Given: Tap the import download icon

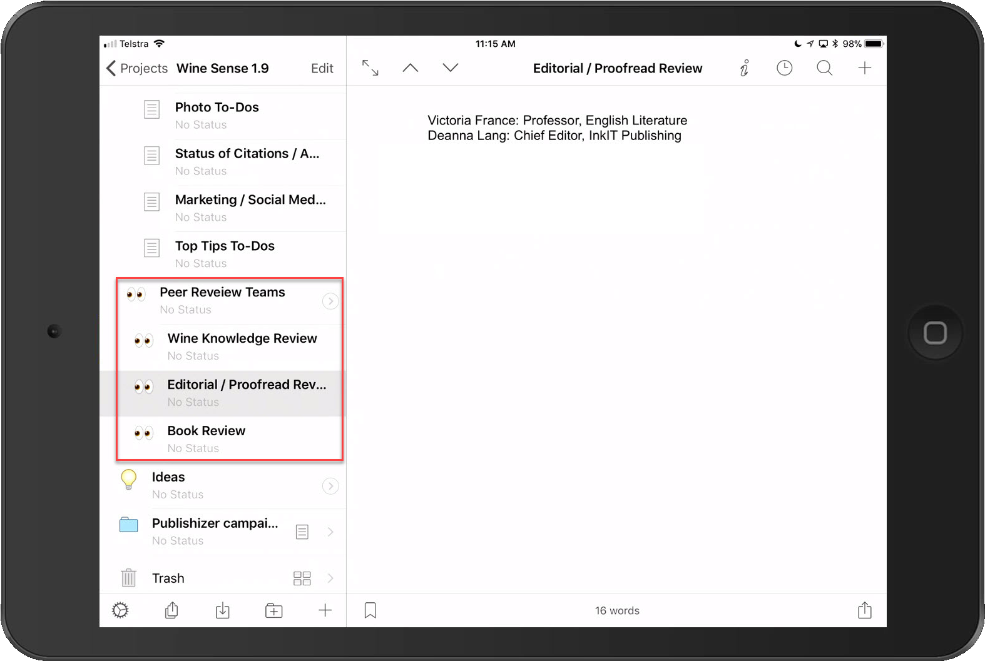Looking at the screenshot, I should coord(223,610).
